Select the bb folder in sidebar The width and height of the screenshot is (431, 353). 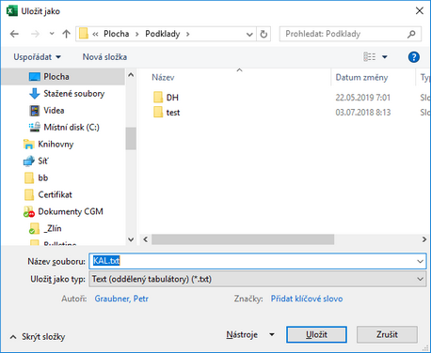click(42, 178)
